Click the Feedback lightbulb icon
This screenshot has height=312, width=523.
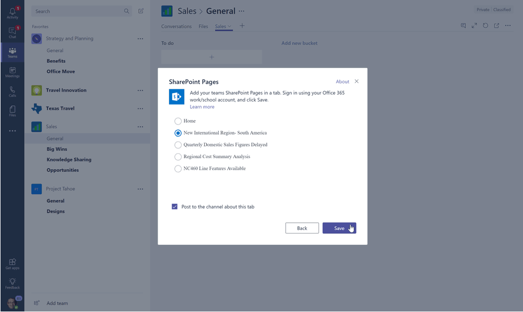click(13, 283)
